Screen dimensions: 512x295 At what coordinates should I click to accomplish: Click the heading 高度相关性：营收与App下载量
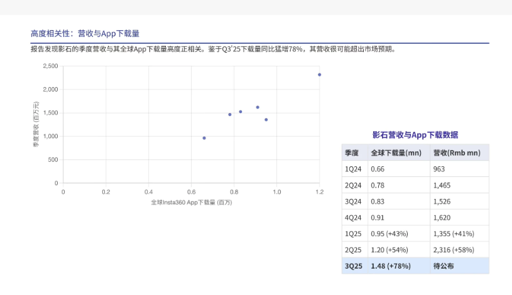pos(85,33)
